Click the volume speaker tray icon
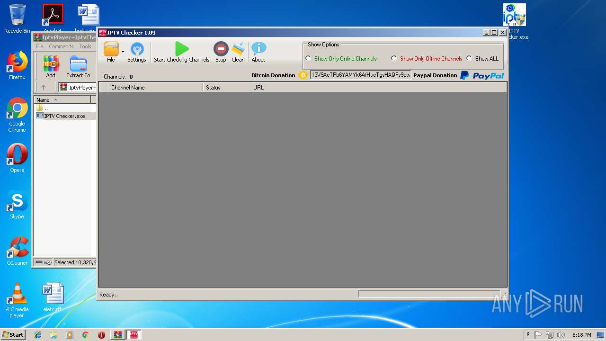 (561, 335)
